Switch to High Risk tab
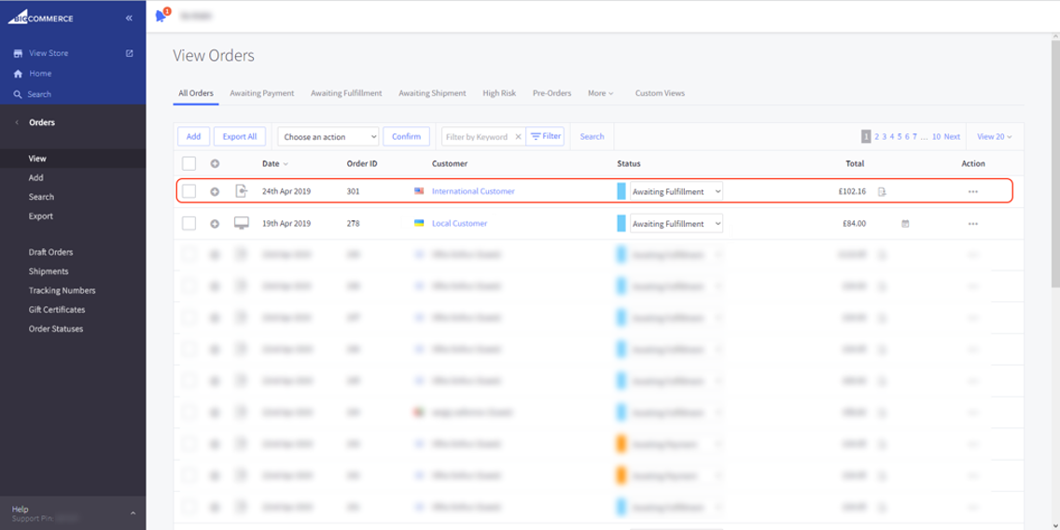Viewport: 1060px width, 530px height. click(499, 93)
